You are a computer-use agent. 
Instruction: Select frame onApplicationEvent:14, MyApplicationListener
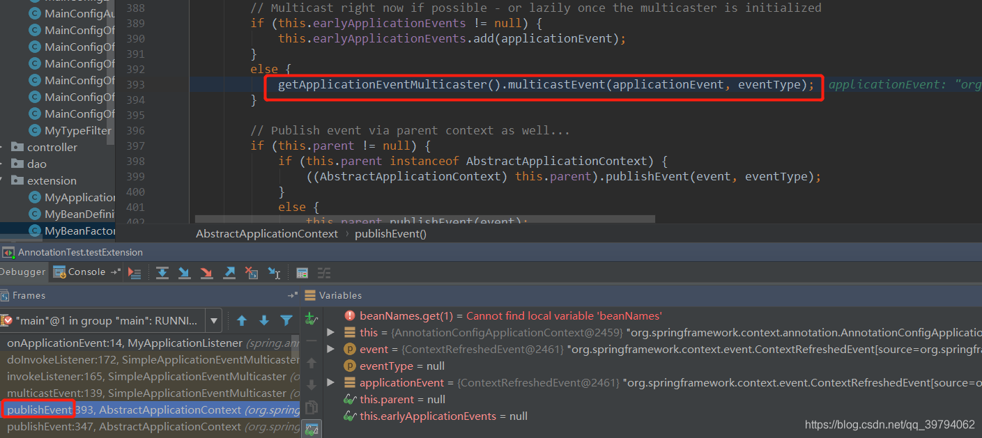(x=150, y=343)
